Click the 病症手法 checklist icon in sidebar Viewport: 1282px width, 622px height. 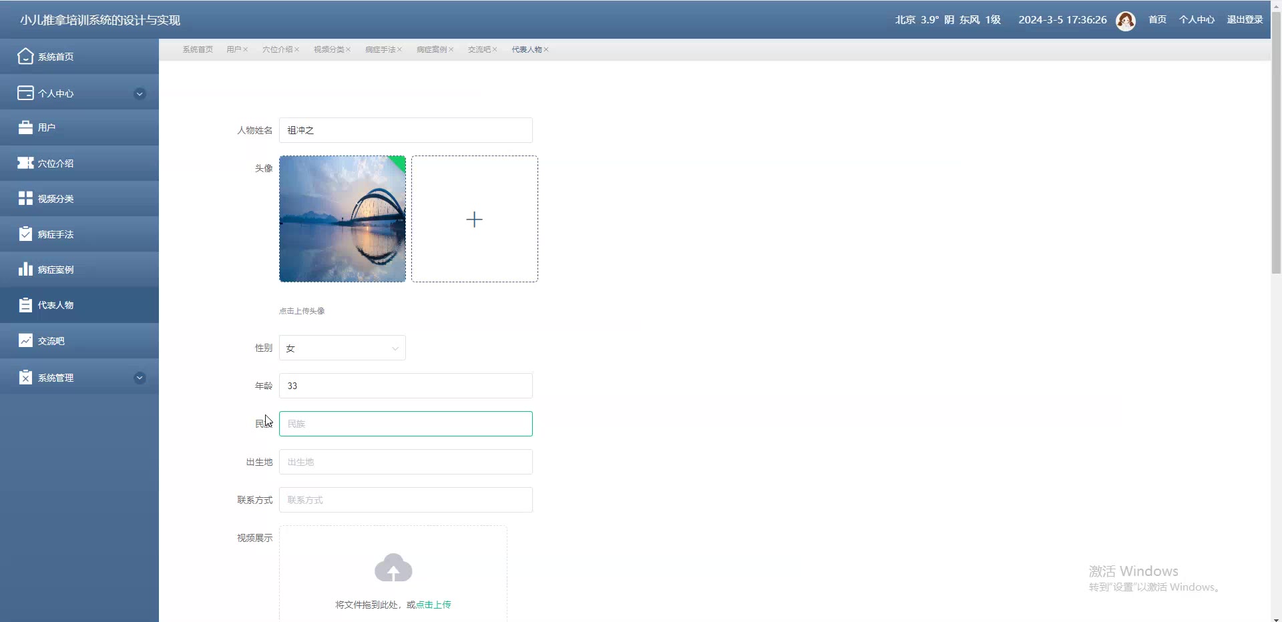pyautogui.click(x=25, y=234)
